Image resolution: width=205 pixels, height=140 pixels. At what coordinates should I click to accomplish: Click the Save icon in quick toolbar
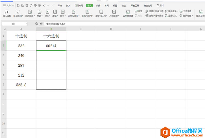point(27,5)
